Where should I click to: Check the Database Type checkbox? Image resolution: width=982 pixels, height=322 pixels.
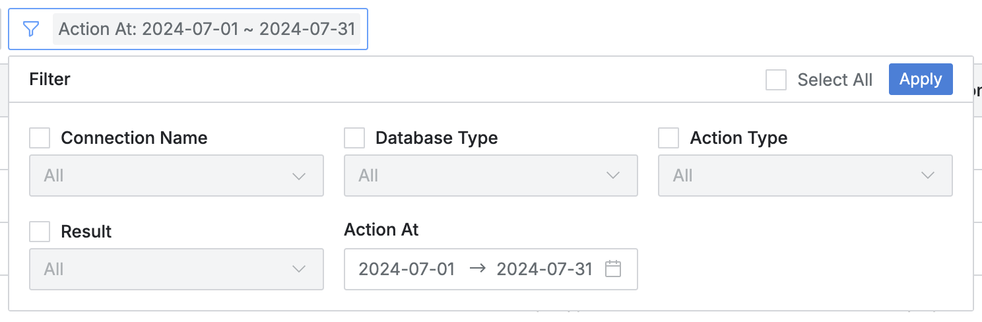(355, 138)
